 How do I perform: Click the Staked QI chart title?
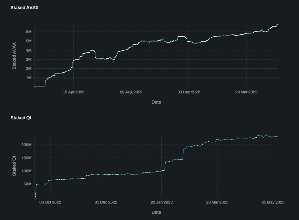[20, 118]
